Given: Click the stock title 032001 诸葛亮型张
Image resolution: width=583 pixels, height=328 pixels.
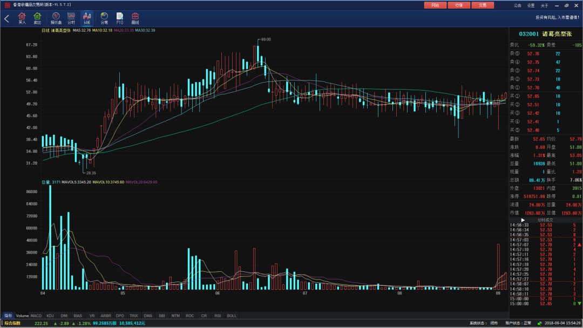Looking at the screenshot, I should [x=545, y=34].
